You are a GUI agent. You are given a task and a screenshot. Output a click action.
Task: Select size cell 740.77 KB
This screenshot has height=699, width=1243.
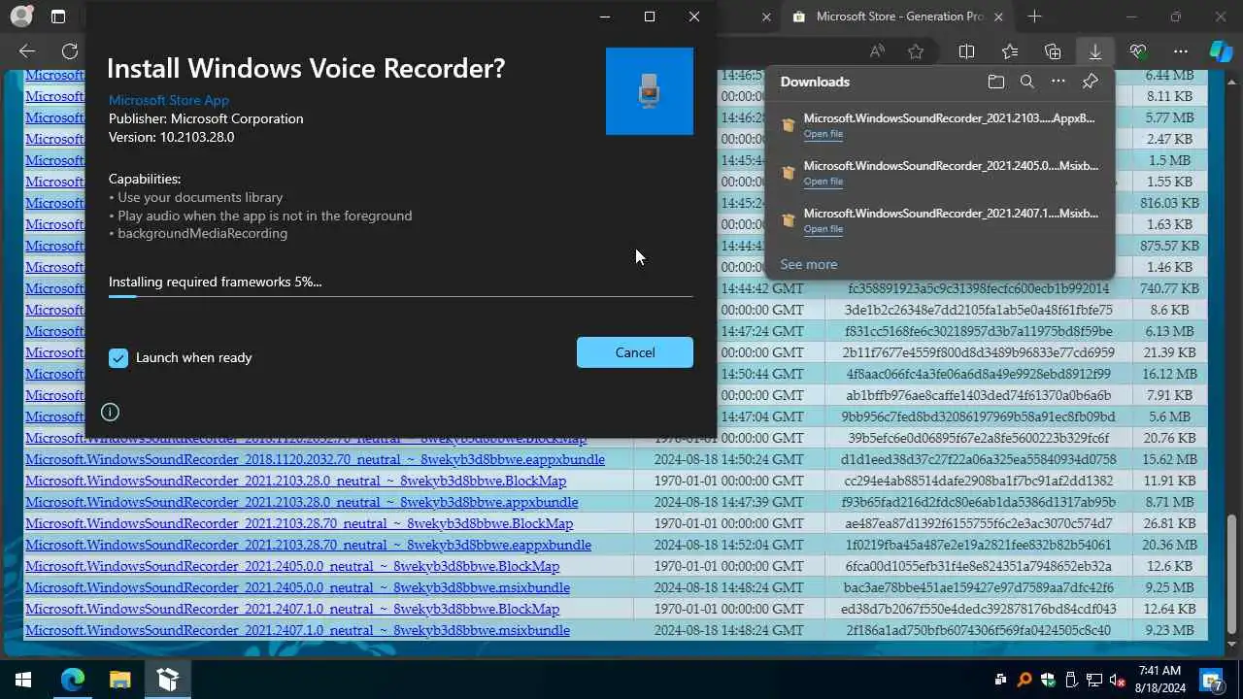[x=1169, y=288]
